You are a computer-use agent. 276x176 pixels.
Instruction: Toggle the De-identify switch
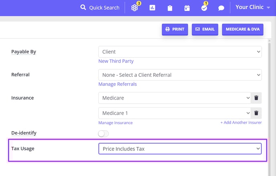(103, 134)
